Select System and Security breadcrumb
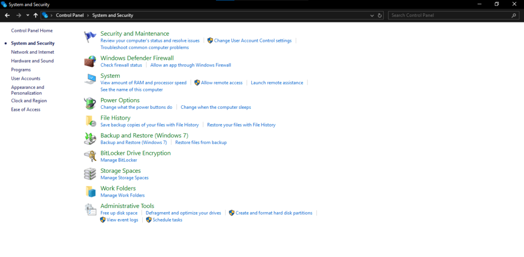The image size is (524, 257). coord(113,15)
